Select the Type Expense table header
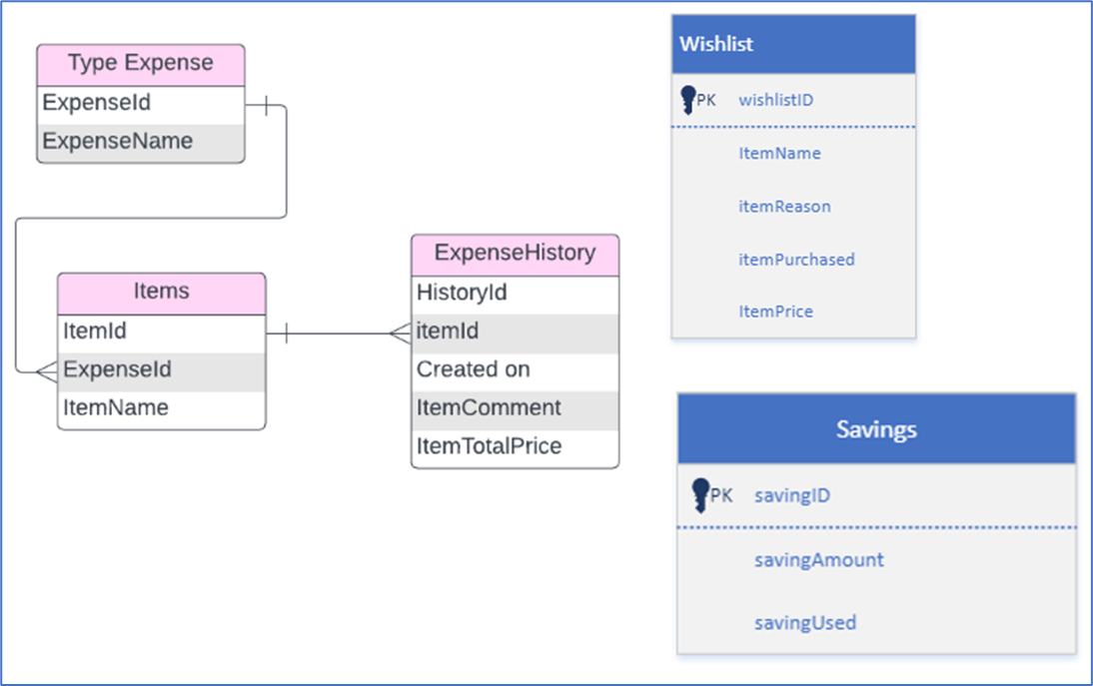The image size is (1093, 686). 141,64
